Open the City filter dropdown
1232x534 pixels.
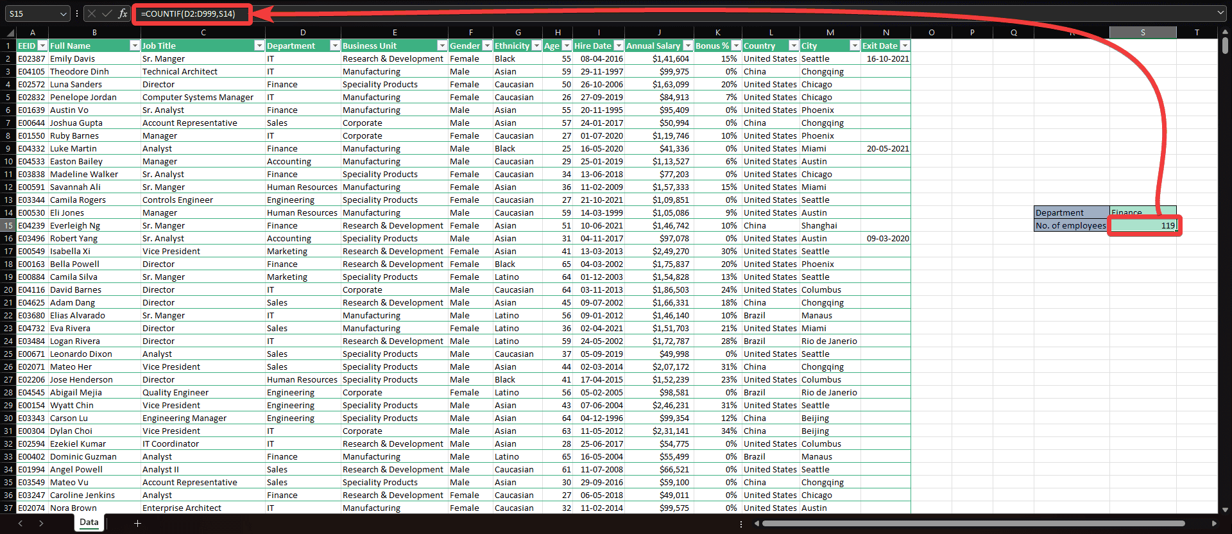pos(855,46)
